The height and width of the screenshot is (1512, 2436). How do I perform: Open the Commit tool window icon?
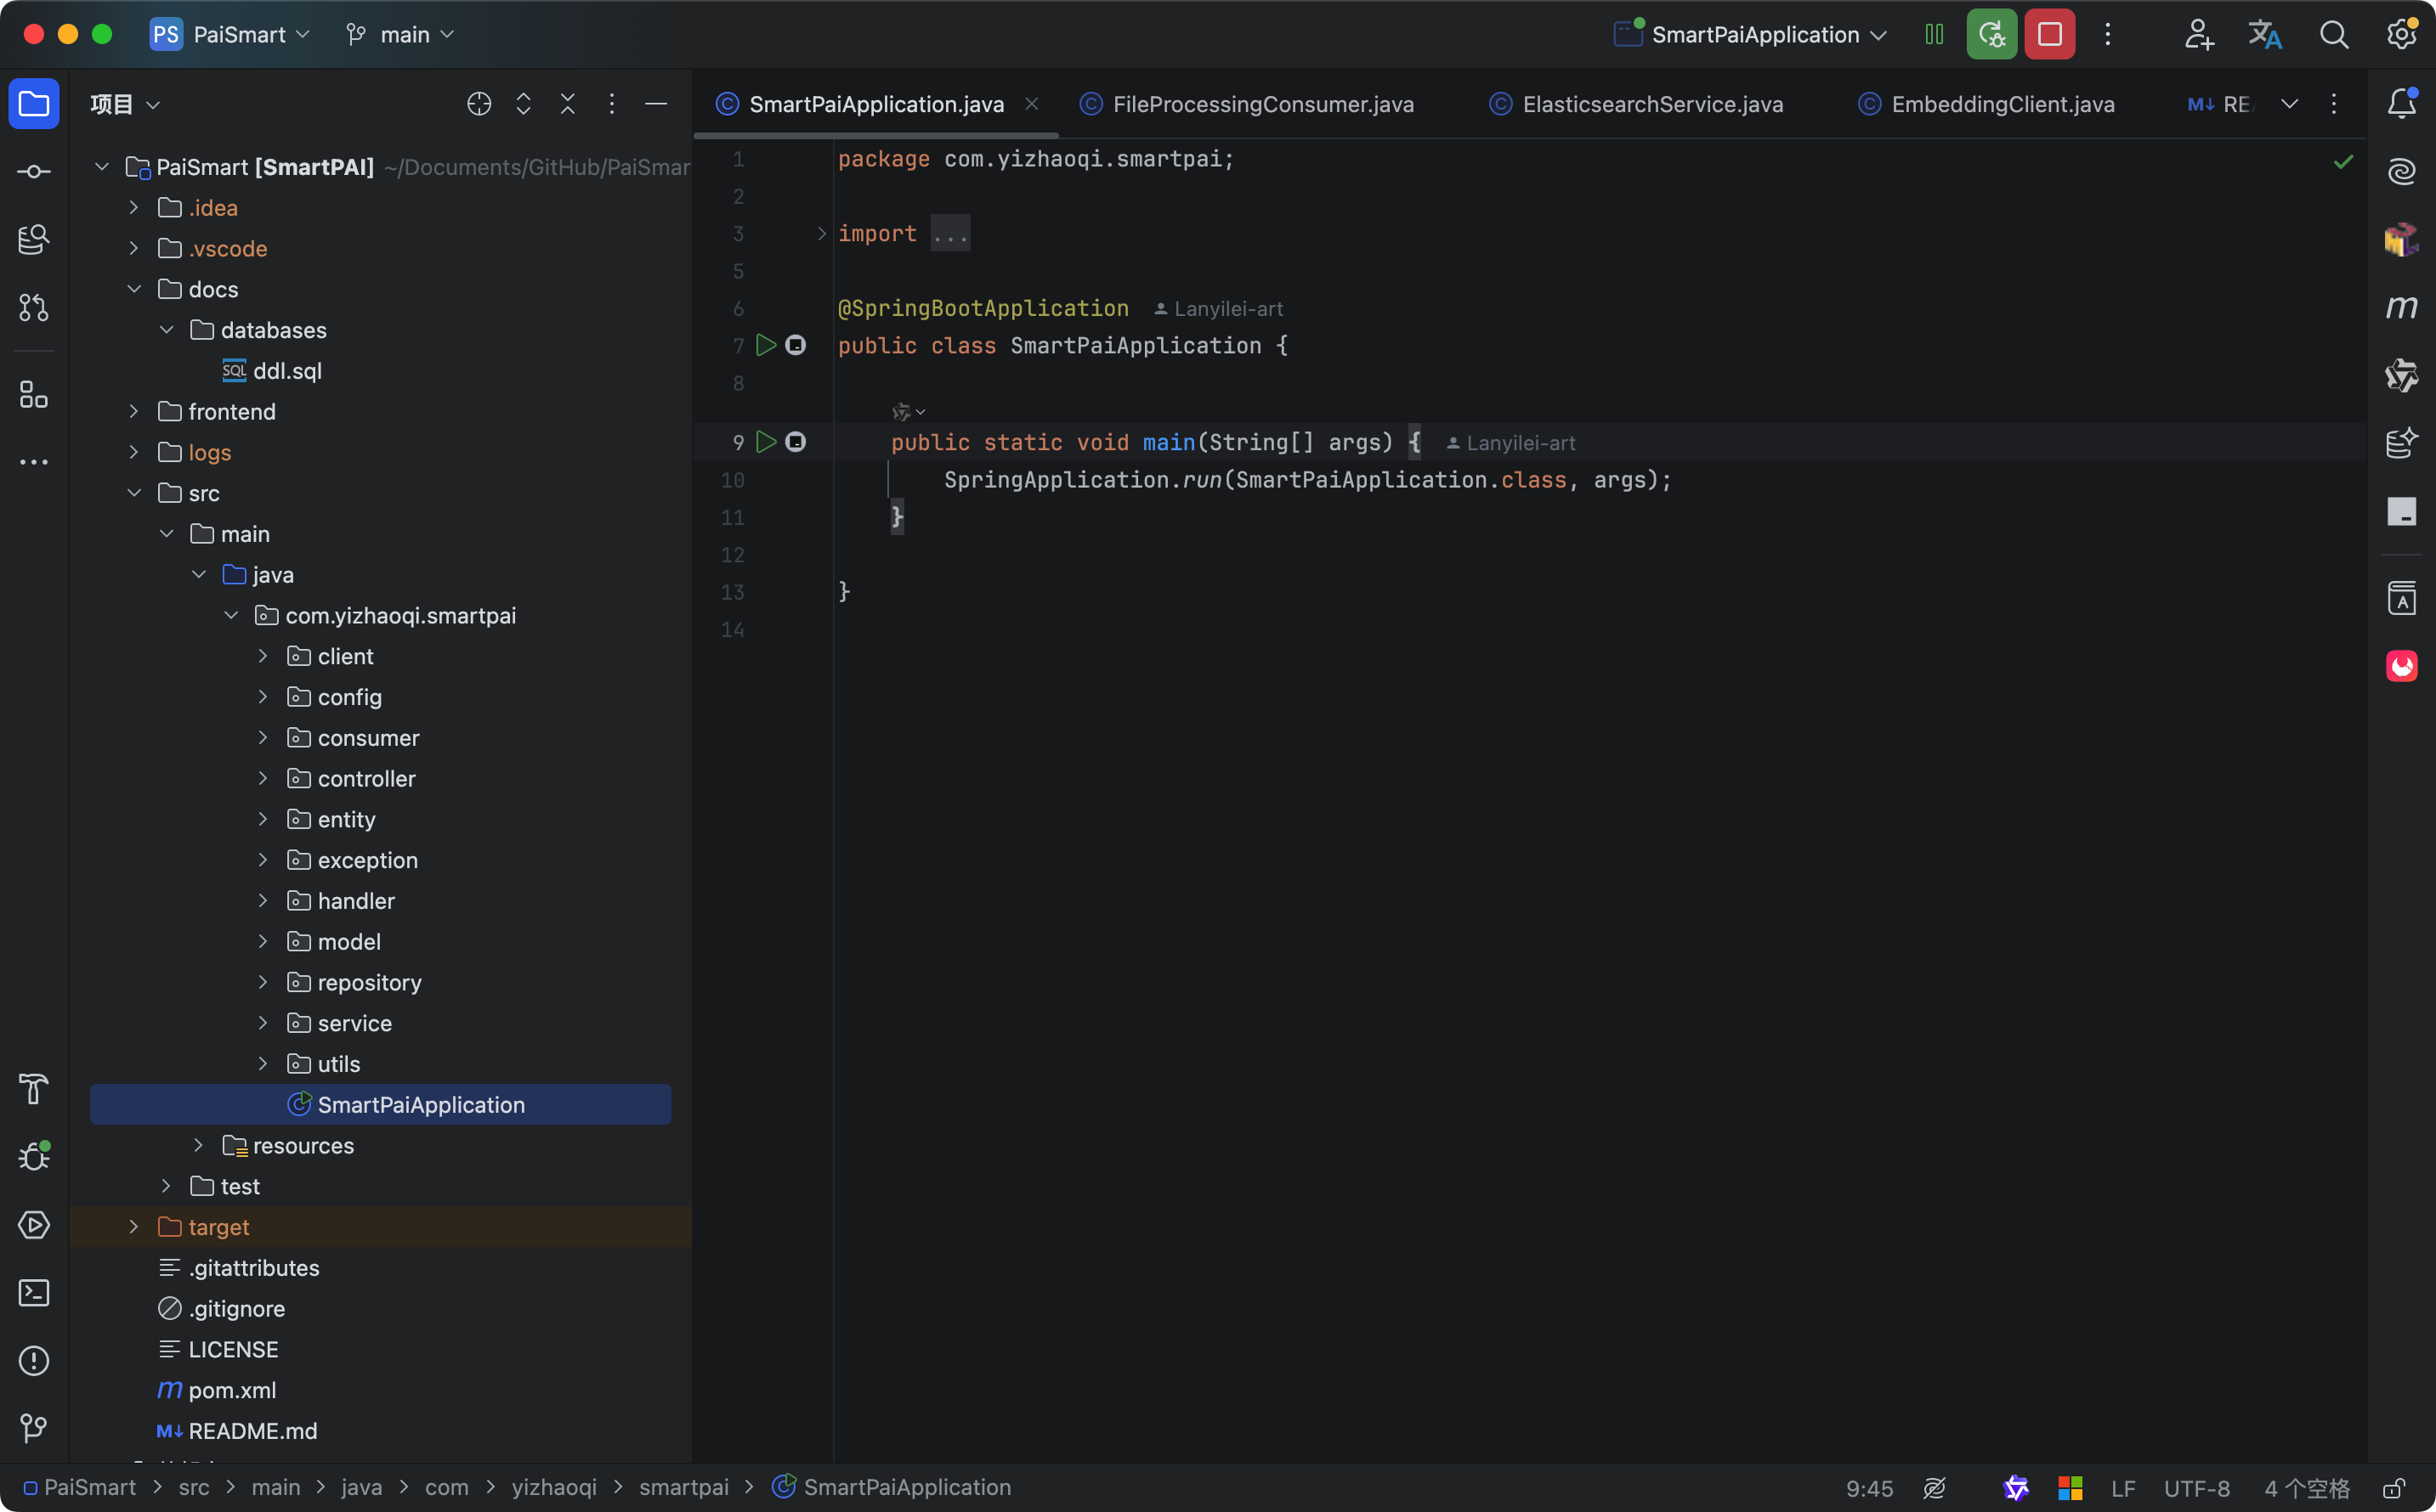[34, 172]
